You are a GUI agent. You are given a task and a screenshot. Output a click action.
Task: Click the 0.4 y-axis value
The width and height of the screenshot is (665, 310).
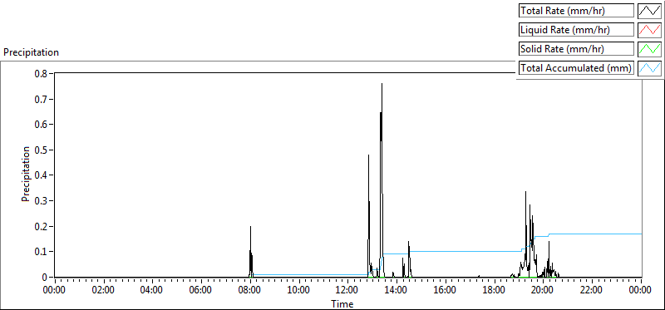point(41,175)
